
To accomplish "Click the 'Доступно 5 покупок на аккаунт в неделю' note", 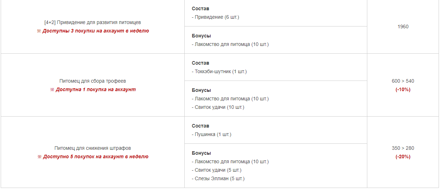I will point(96,156).
